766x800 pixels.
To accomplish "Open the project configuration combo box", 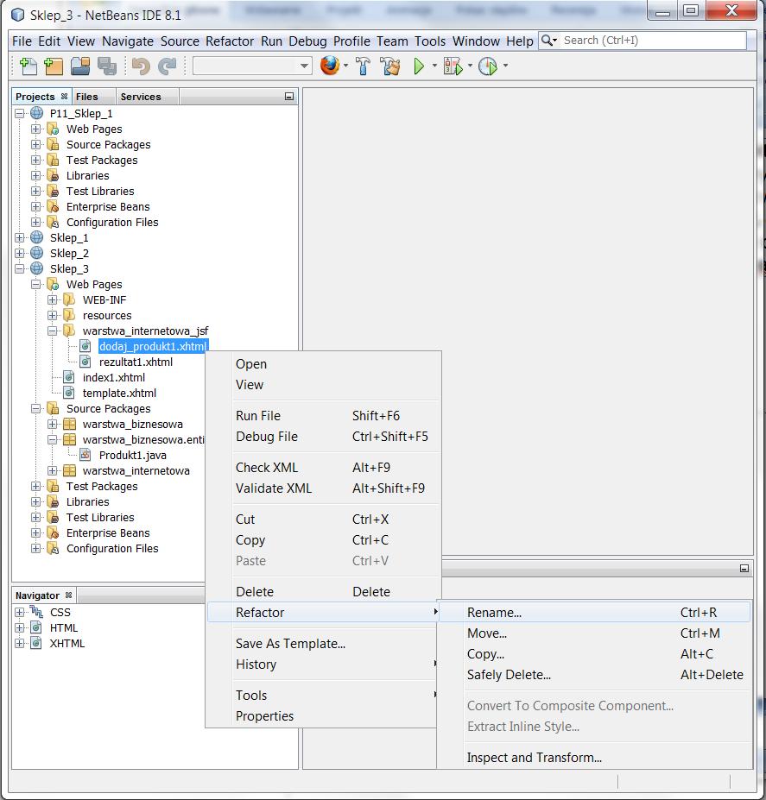I will coord(252,66).
